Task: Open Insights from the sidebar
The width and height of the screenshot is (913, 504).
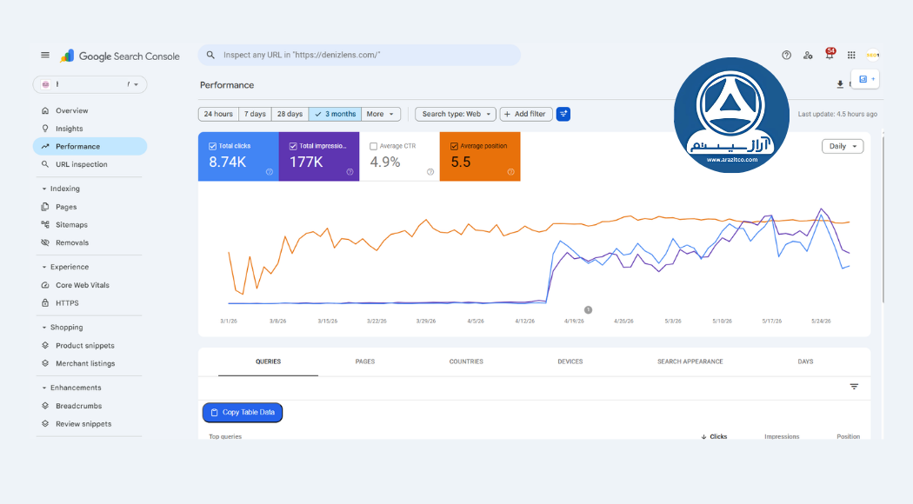Action: 90,129
